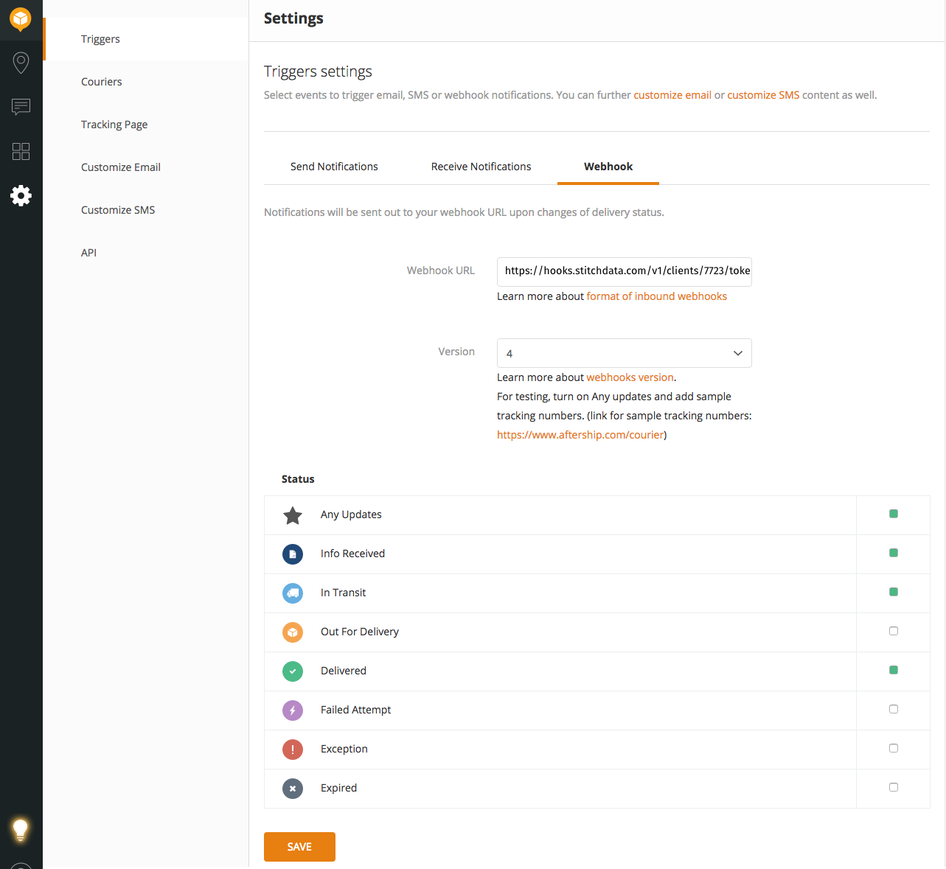Enable the Out For Delivery webhook checkbox

tap(893, 630)
